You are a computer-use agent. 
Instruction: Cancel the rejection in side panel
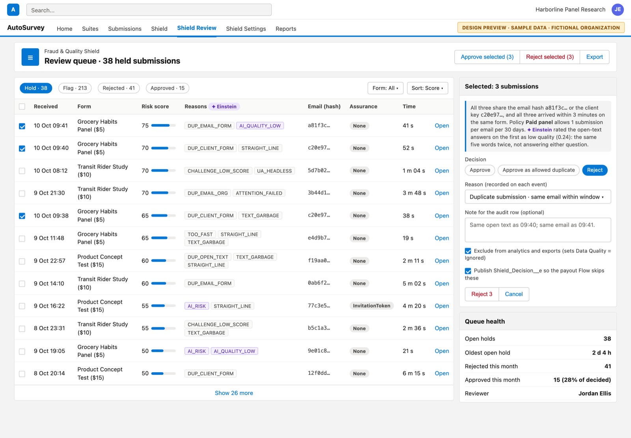coord(514,294)
